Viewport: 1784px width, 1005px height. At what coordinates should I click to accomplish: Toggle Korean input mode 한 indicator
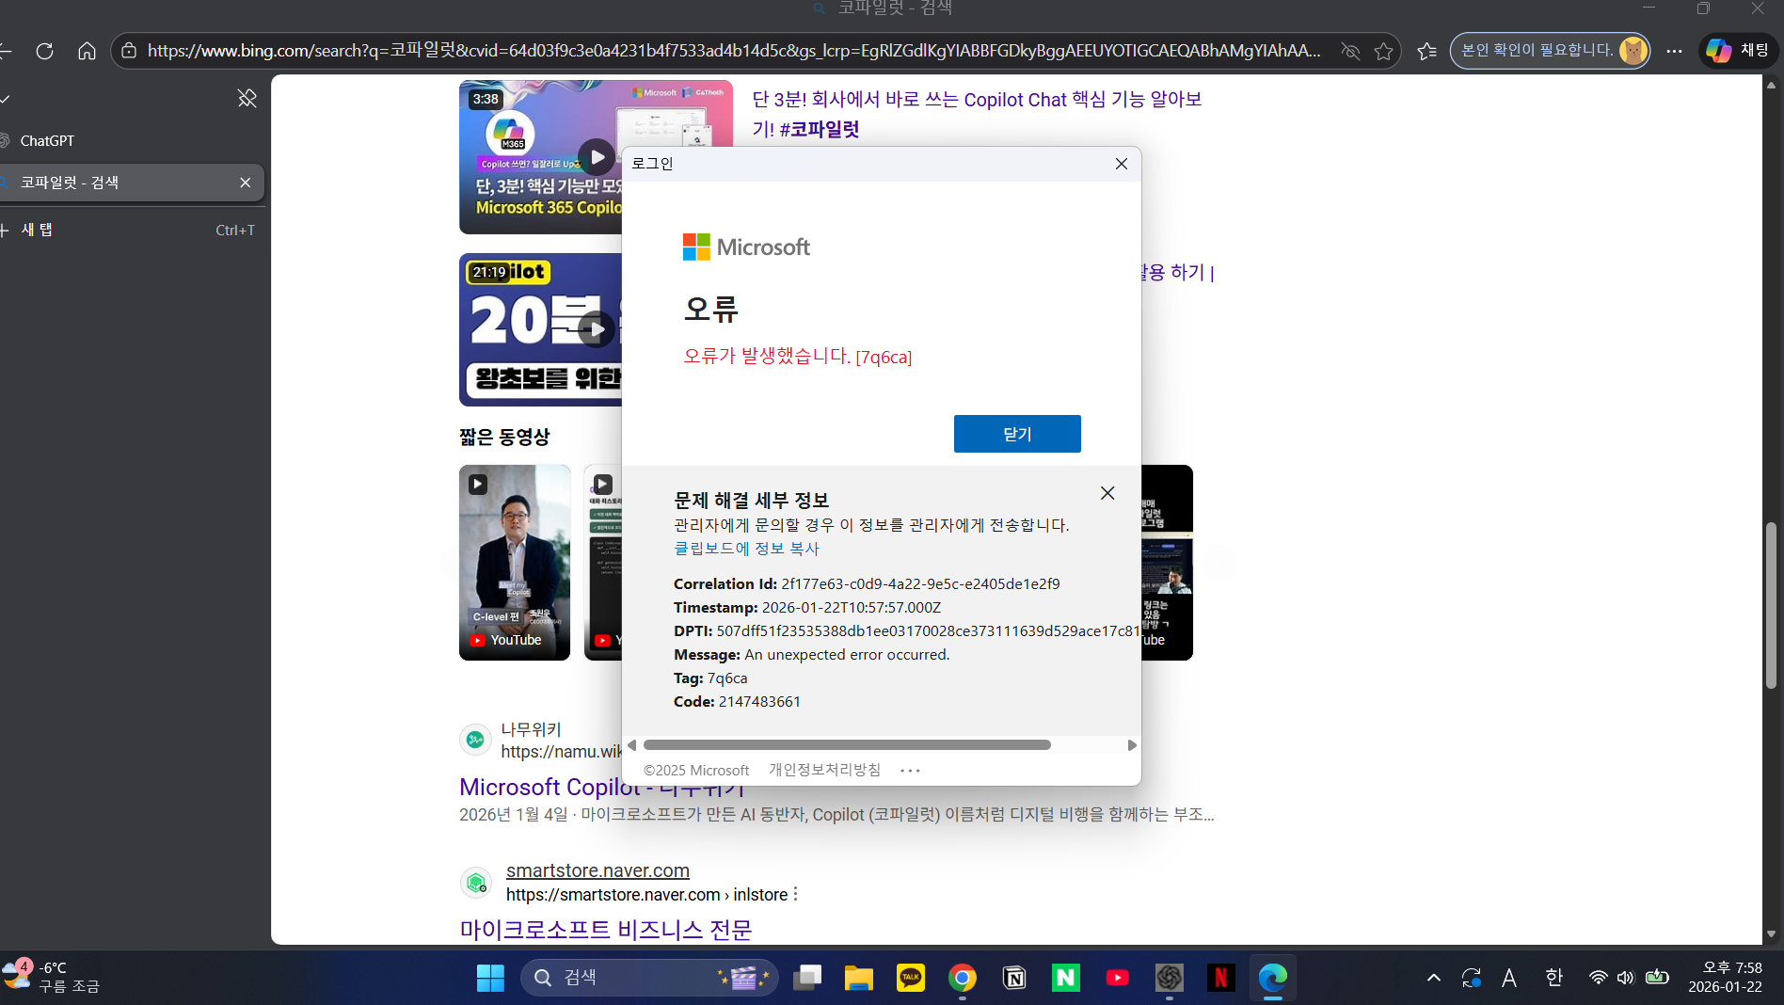click(1553, 978)
